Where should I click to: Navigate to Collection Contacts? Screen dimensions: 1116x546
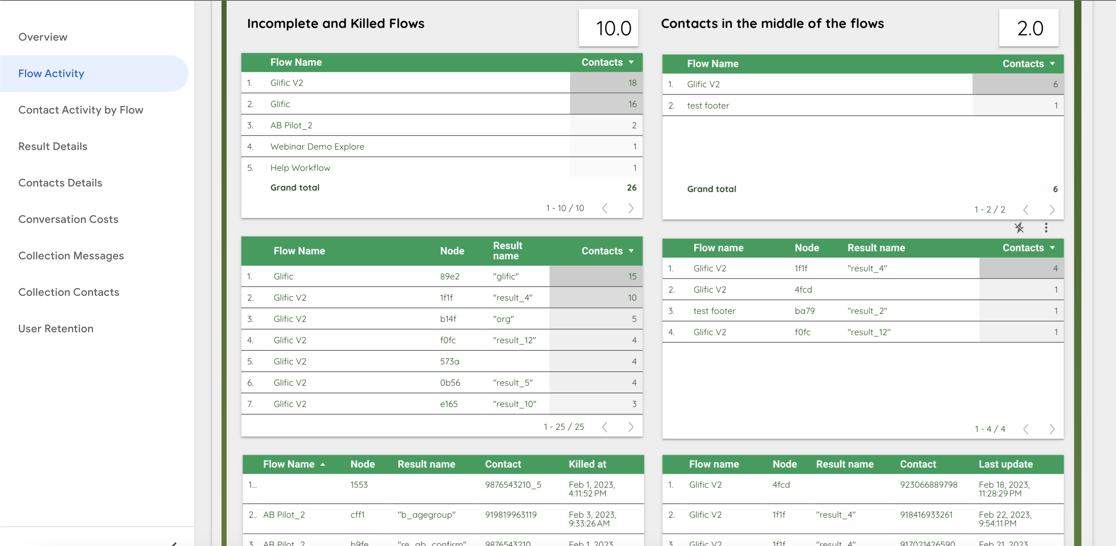coord(68,292)
